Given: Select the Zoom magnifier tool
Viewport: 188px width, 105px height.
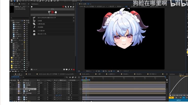Looking at the screenshot, I should 20,1.
